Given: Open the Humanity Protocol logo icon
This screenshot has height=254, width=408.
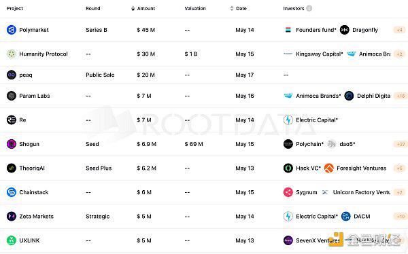Looking at the screenshot, I should tap(12, 54).
